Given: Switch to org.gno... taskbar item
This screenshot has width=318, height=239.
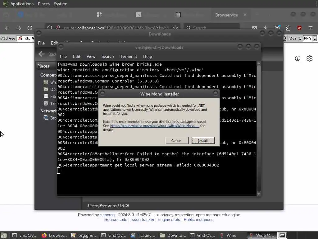Looking at the screenshot, I should 85,235.
